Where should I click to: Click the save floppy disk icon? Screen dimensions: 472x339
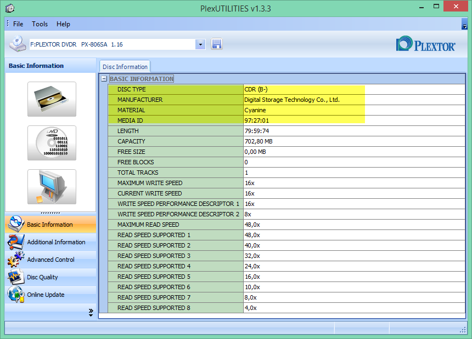(x=217, y=44)
